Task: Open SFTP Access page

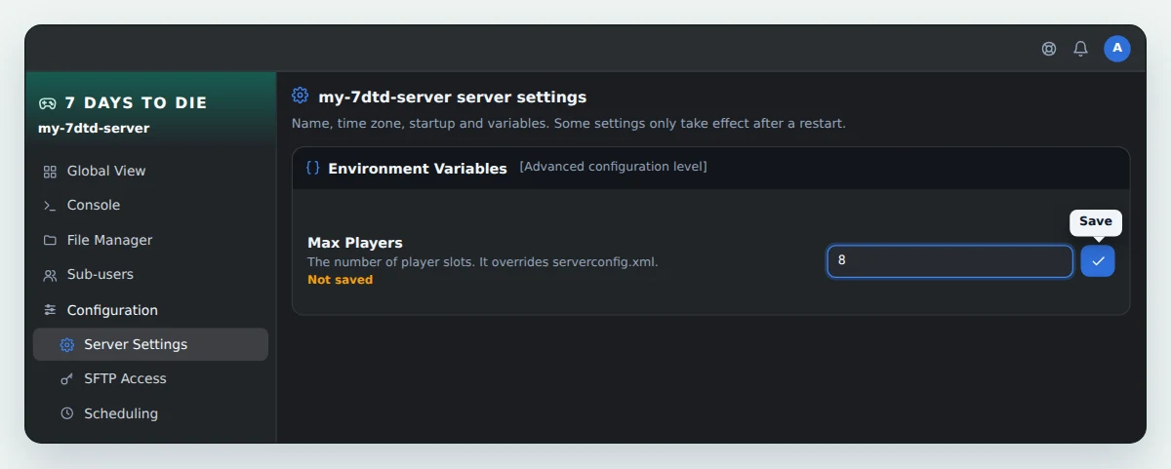Action: click(x=150, y=378)
